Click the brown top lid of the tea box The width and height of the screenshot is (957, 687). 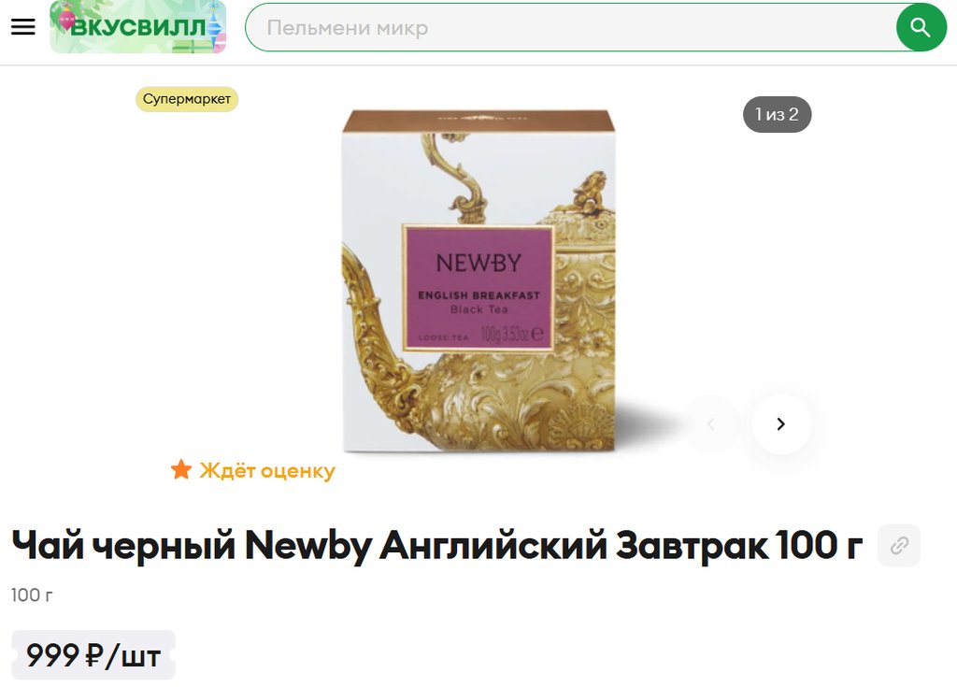[x=478, y=121]
